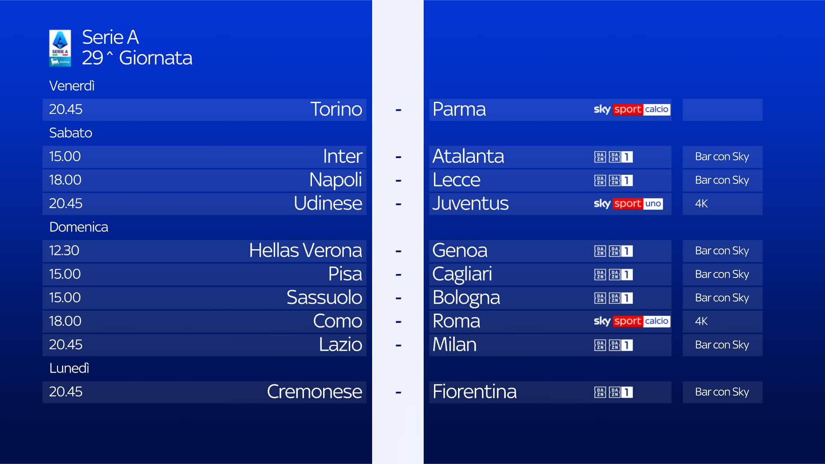Click the 18.00 kickoff time for Napoli
This screenshot has width=825, height=464.
click(65, 180)
